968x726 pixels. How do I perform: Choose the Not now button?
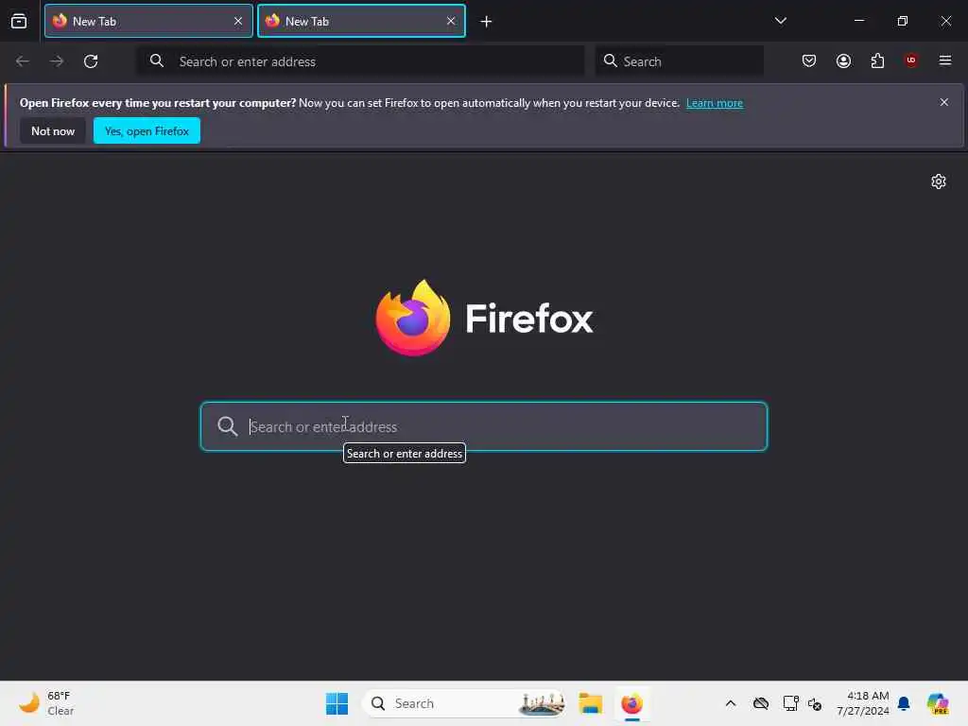click(x=53, y=130)
